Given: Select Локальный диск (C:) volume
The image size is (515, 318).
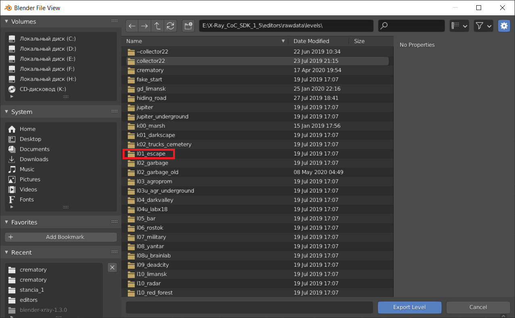Looking at the screenshot, I should (x=61, y=39).
